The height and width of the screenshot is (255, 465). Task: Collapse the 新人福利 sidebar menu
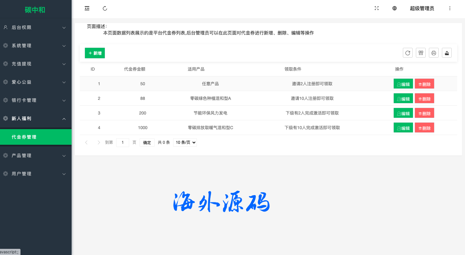pyautogui.click(x=36, y=119)
